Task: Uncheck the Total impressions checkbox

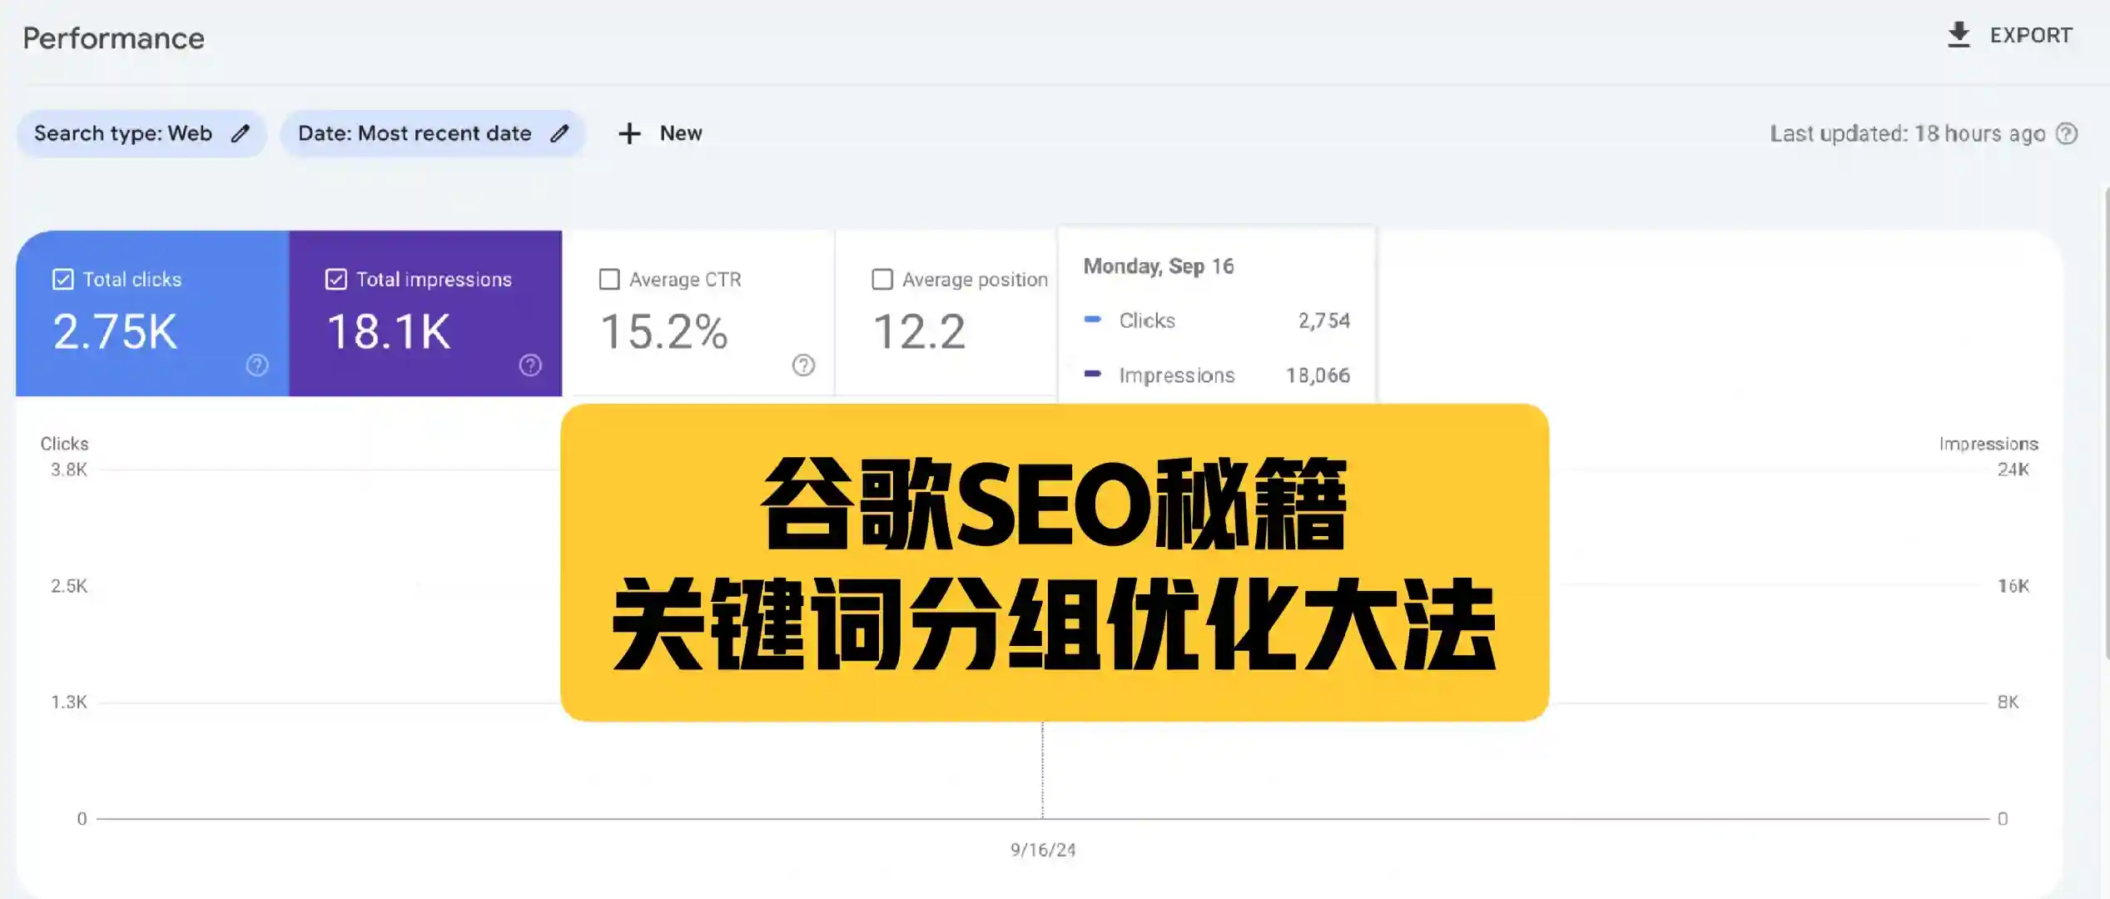Action: tap(335, 279)
